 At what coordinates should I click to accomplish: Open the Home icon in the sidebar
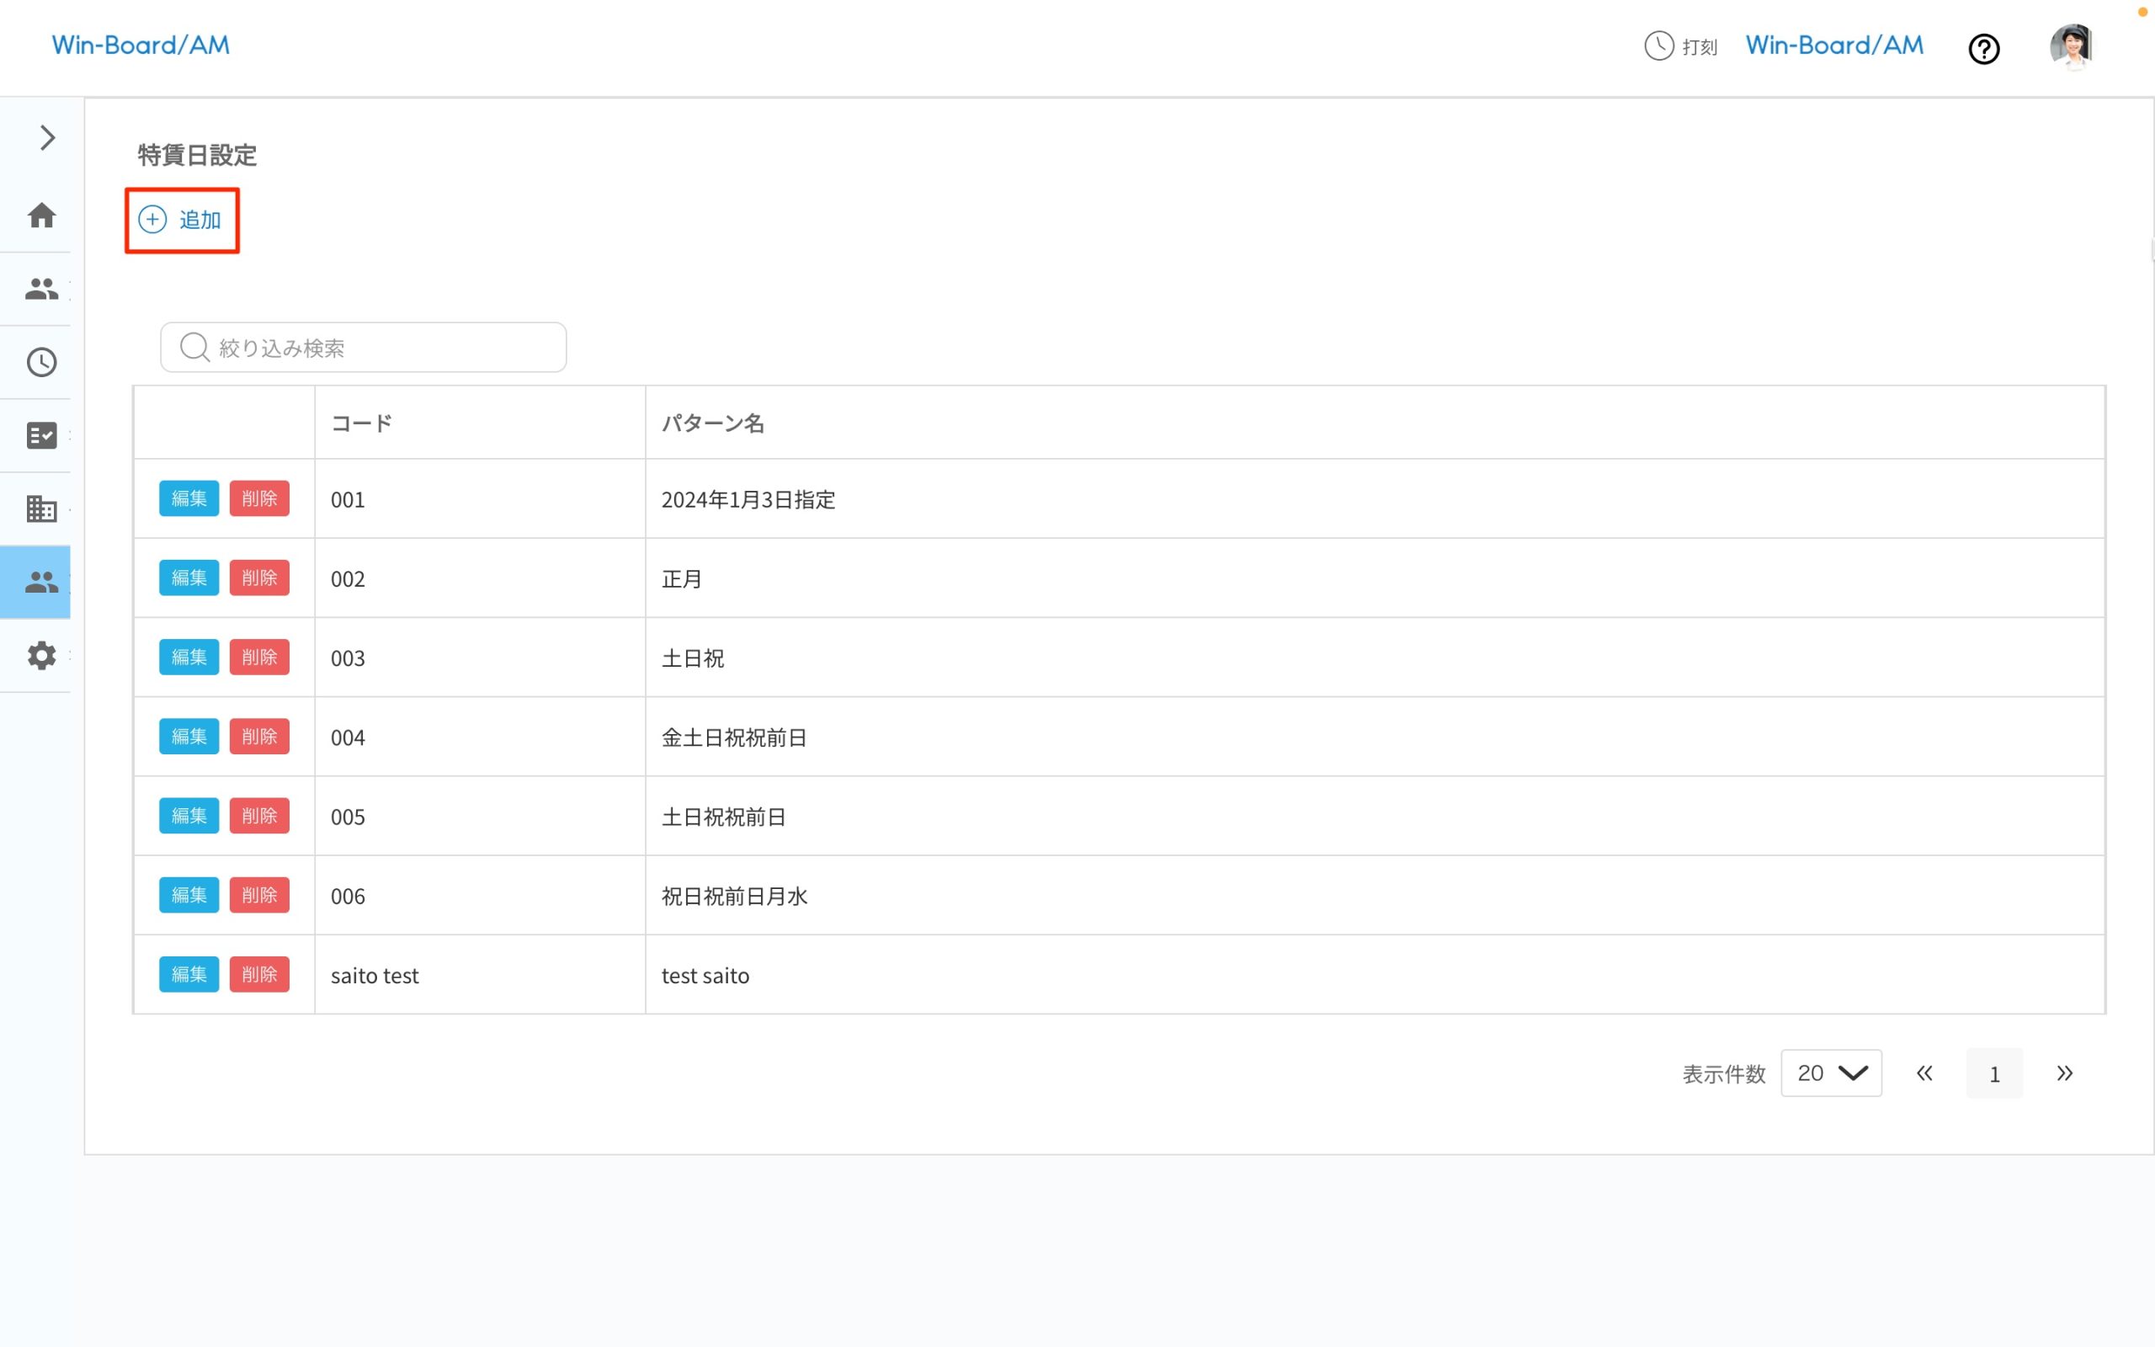click(40, 216)
